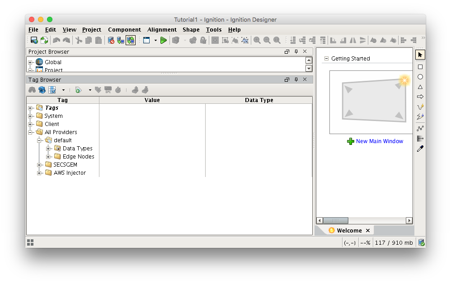The width and height of the screenshot is (451, 284).
Task: Toggle comm off mode in toolbar
Action: 111,40
